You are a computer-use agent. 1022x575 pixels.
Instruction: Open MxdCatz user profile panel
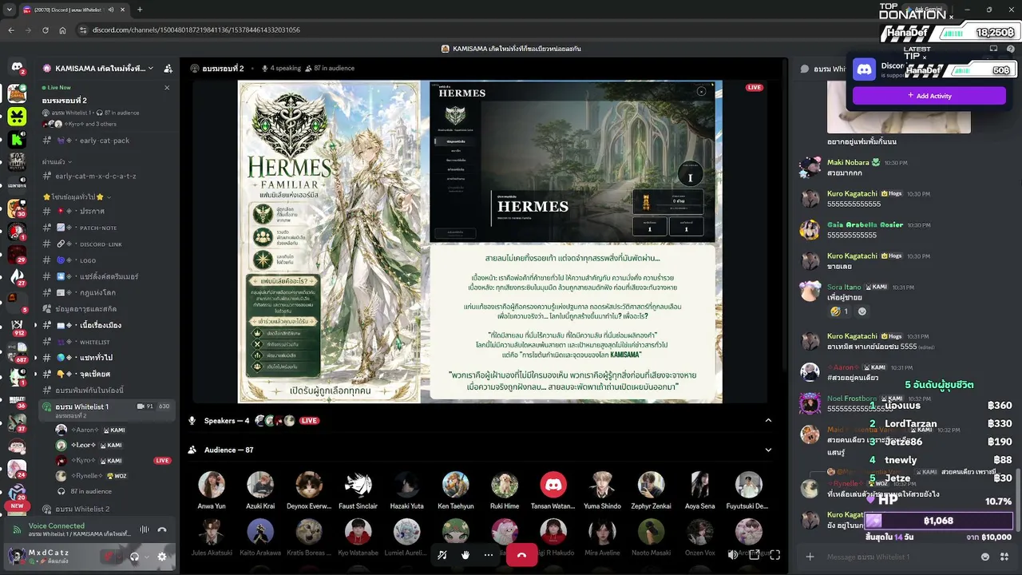[50, 557]
